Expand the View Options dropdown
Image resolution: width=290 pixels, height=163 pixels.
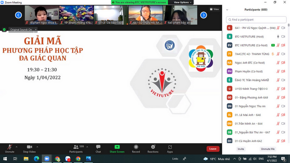pos(182,2)
